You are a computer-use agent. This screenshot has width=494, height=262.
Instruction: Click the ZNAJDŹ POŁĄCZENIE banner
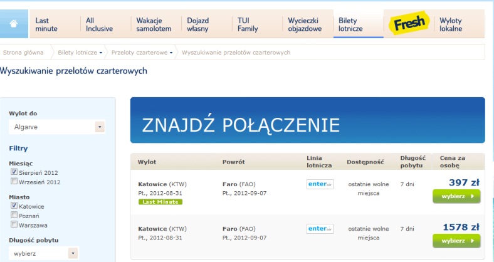coord(307,120)
